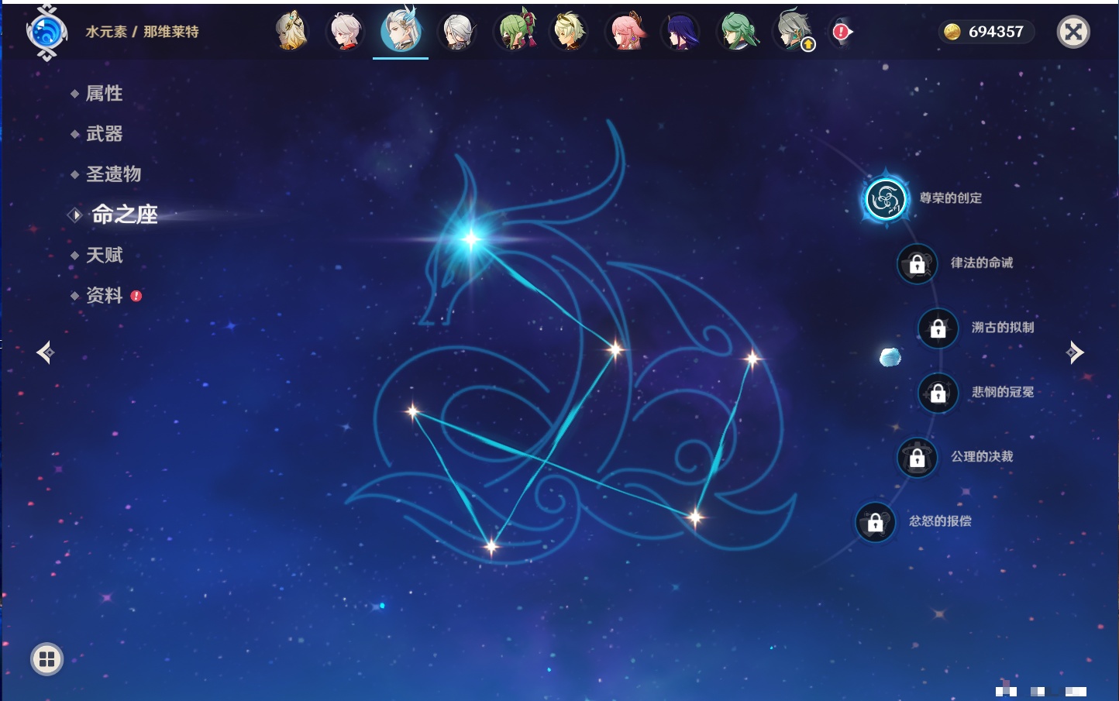
Task: Click the locked 悲悯的冠冕 constellation icon
Action: tap(938, 393)
